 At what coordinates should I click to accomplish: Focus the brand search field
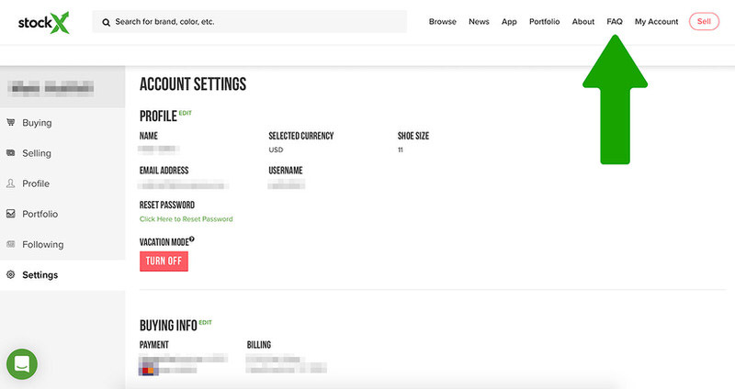coord(249,21)
